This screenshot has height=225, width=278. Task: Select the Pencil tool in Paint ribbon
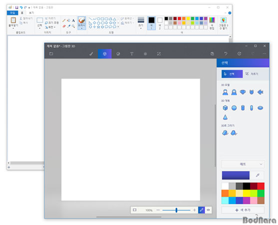point(64,20)
